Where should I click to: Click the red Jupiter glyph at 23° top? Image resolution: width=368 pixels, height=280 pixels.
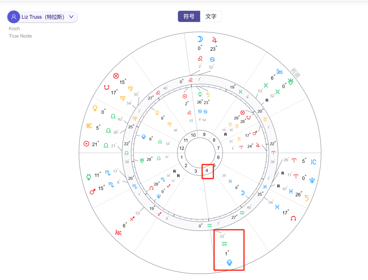tap(215, 40)
